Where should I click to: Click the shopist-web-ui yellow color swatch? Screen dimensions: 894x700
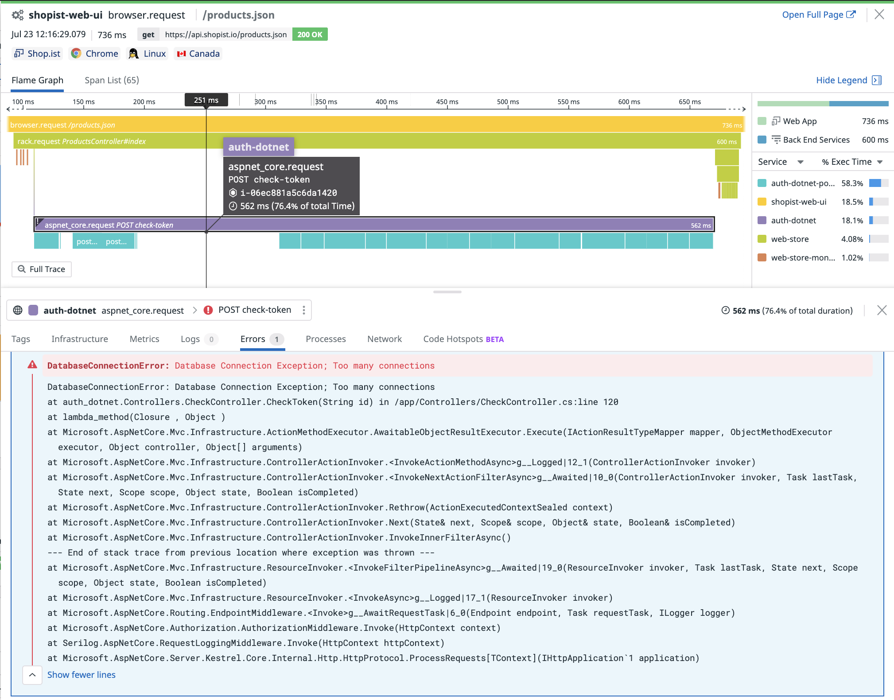point(762,202)
